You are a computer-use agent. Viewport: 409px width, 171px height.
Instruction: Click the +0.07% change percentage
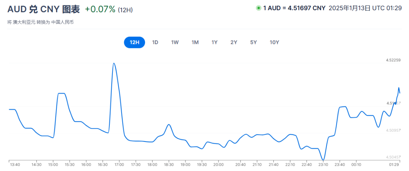(100, 9)
